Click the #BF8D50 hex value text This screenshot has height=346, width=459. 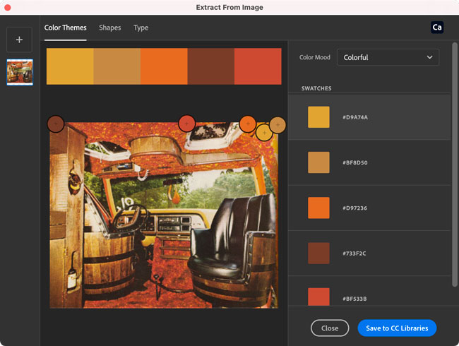click(355, 162)
